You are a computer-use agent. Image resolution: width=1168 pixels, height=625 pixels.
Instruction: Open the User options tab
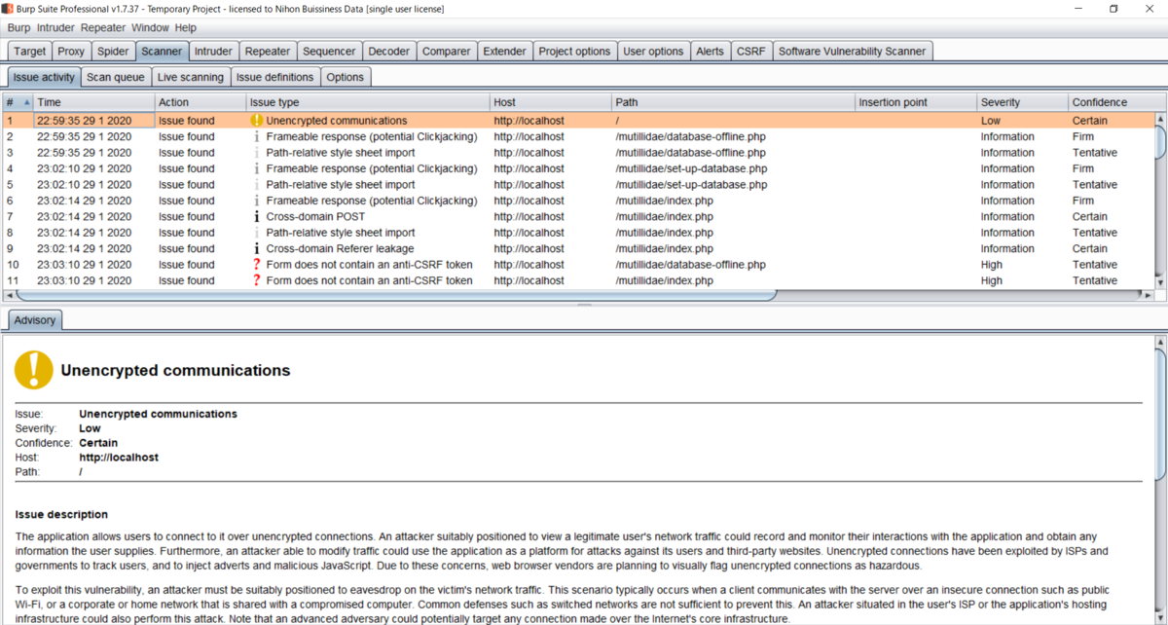[x=653, y=51]
